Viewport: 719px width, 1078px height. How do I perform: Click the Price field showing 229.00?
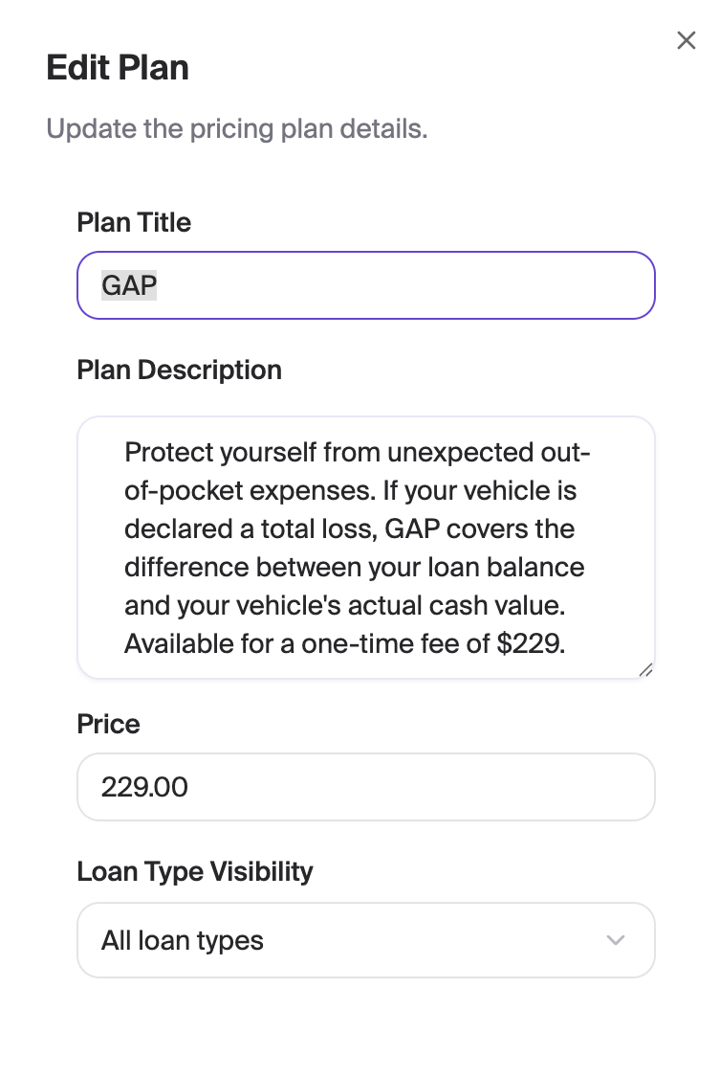point(366,787)
